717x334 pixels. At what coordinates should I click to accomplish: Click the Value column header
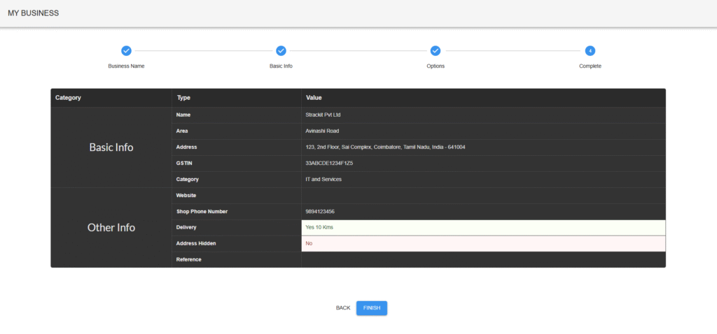pyautogui.click(x=314, y=98)
